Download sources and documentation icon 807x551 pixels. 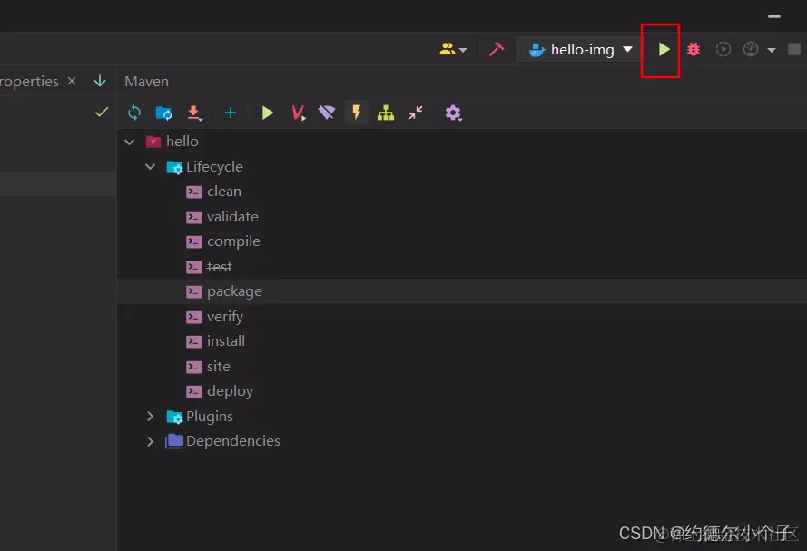[194, 113]
